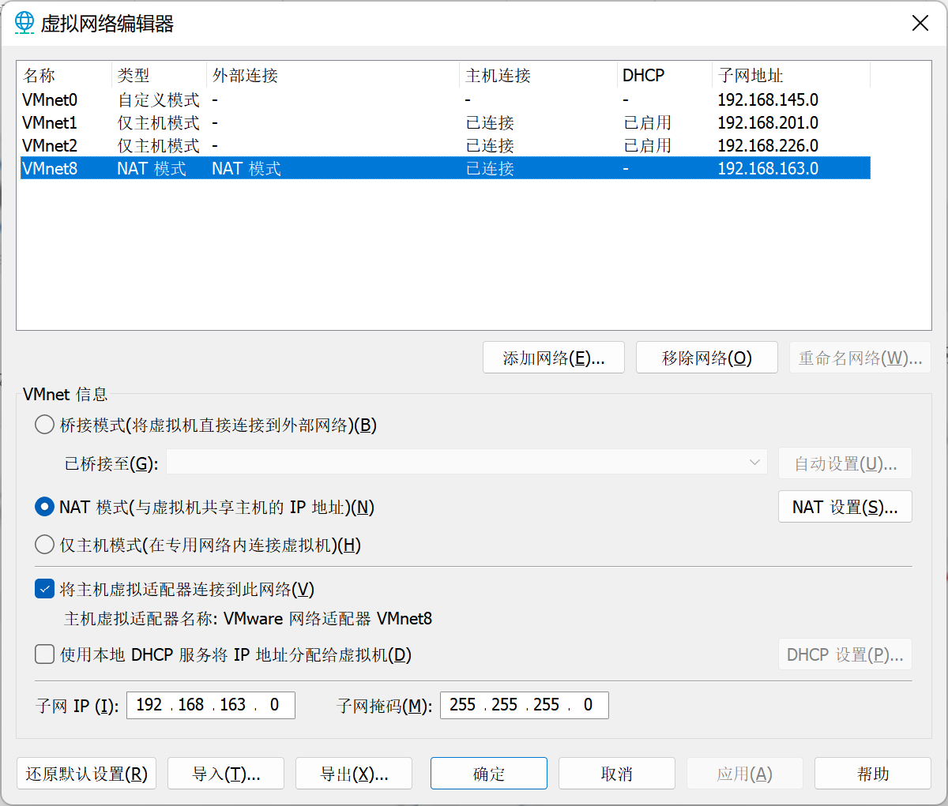Image resolution: width=948 pixels, height=806 pixels.
Task: Close the 虚拟网络编辑器 dialog window
Action: (x=920, y=23)
